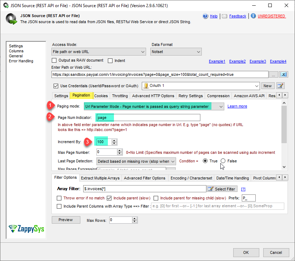Click the Array Filter input field
Viewport: 295px width, 261px height.
point(145,189)
